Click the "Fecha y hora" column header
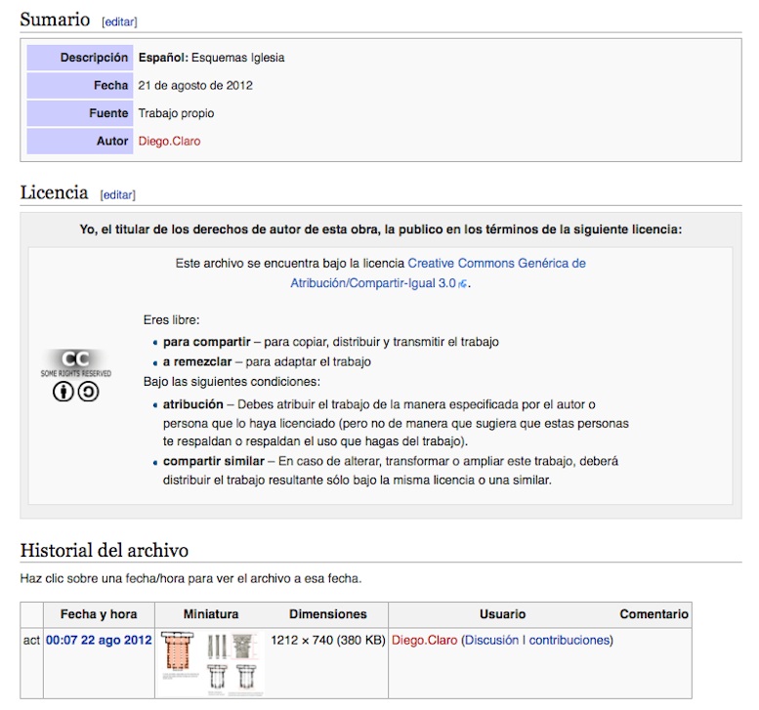Viewport: 759px width, 710px height. [x=98, y=614]
